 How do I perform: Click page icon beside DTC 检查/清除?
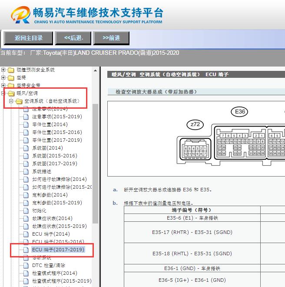[x=26, y=265]
